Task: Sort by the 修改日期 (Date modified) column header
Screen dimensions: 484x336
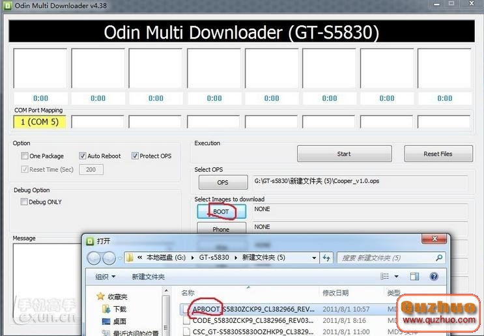Action: pyautogui.click(x=335, y=293)
